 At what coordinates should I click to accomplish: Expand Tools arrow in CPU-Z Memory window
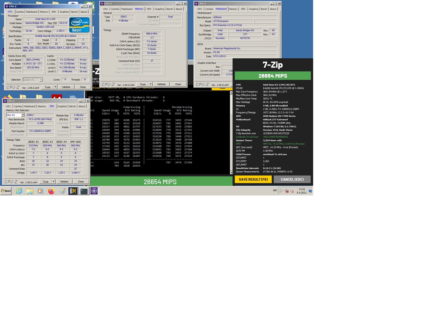[150, 84]
